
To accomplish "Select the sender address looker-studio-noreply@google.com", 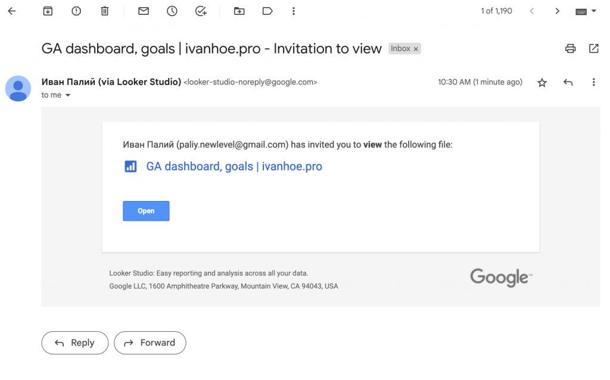I will pyautogui.click(x=251, y=83).
